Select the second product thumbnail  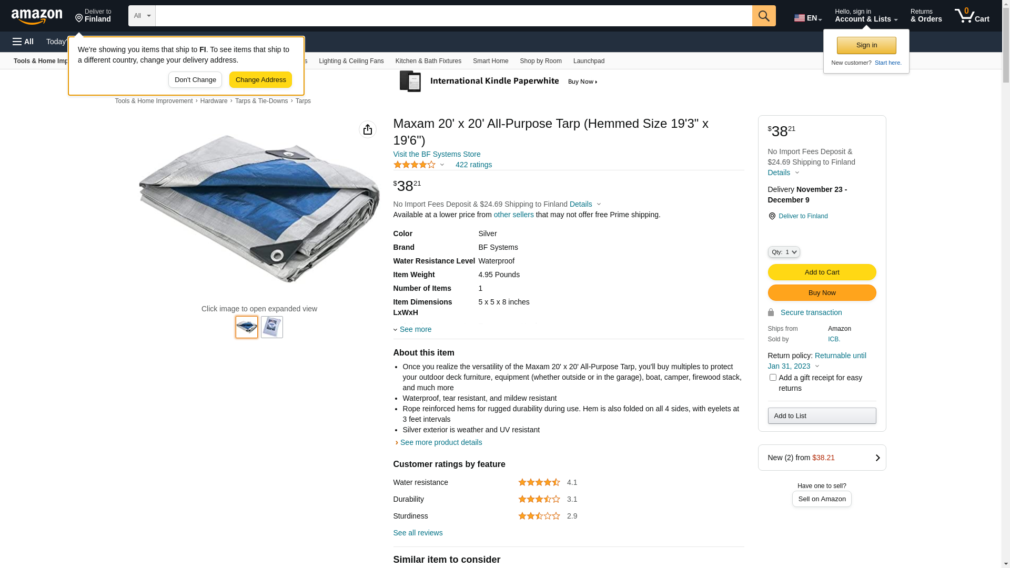(272, 327)
